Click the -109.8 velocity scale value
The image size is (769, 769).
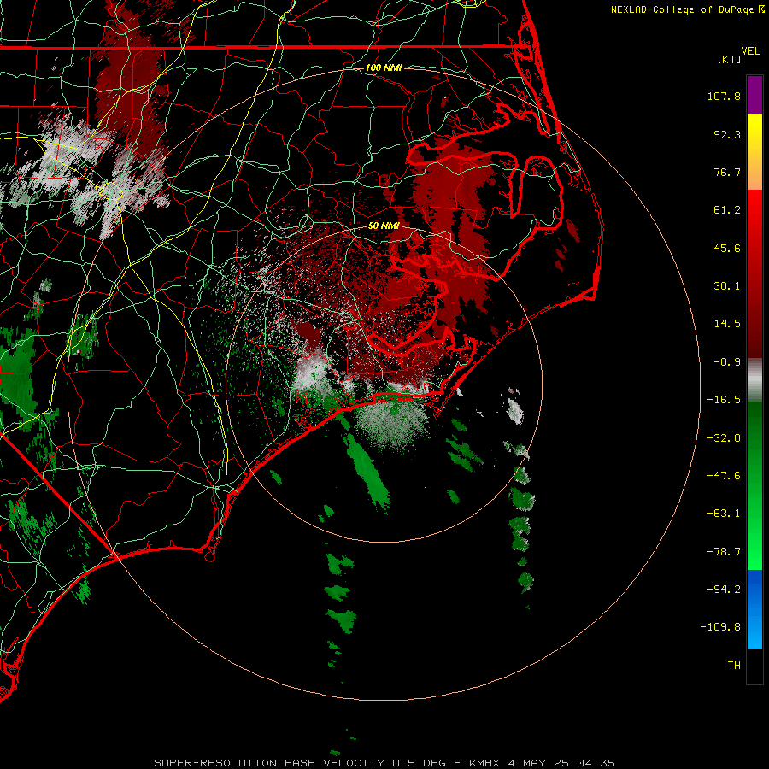pos(720,627)
